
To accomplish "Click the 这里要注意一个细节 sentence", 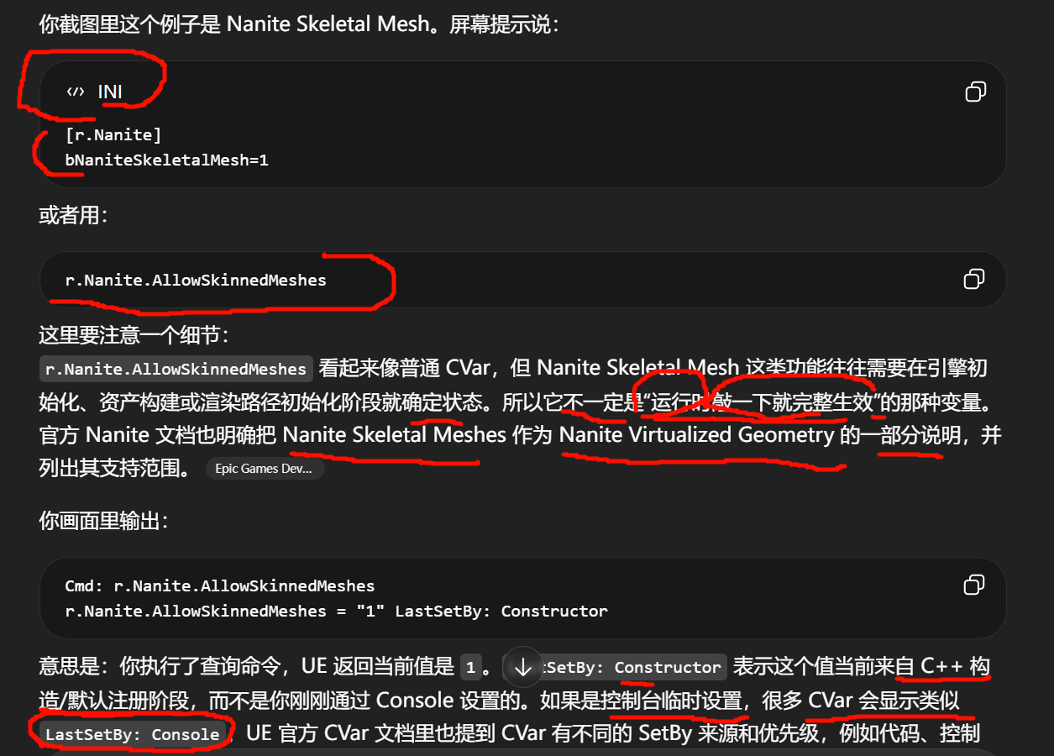I will (x=134, y=335).
